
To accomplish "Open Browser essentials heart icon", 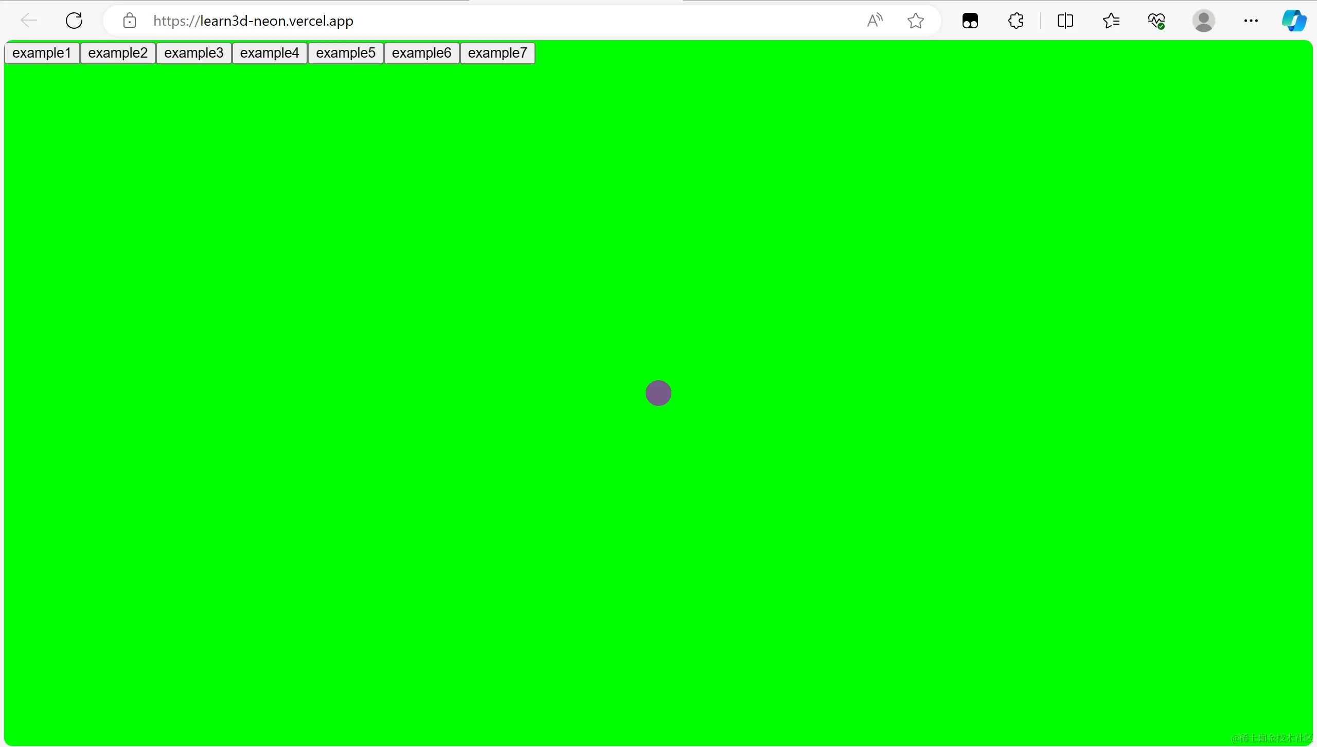I will (x=1156, y=21).
